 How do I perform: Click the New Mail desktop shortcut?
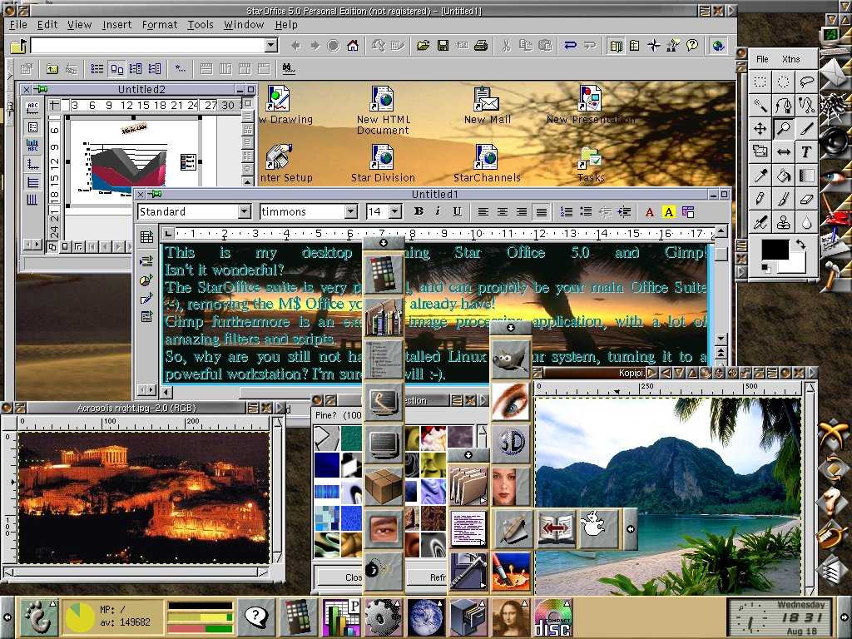coord(487,106)
